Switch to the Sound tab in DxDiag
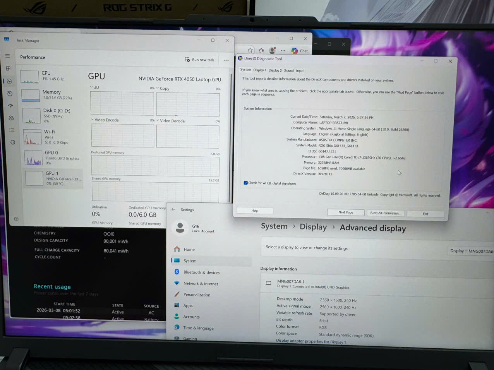This screenshot has height=370, width=494. click(x=289, y=70)
